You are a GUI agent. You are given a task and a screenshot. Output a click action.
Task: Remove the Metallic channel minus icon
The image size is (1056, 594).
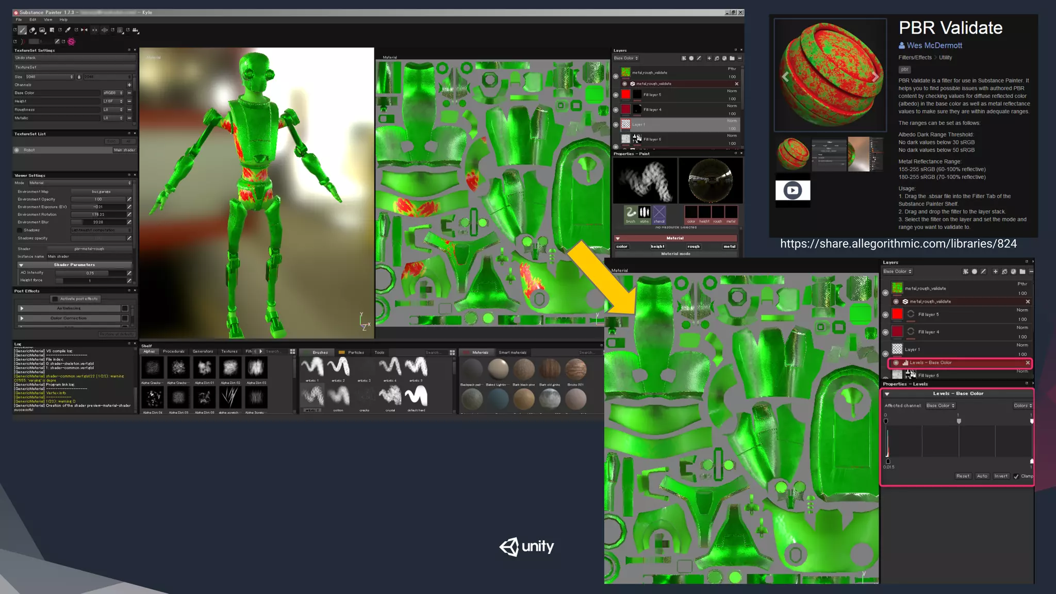pyautogui.click(x=129, y=118)
